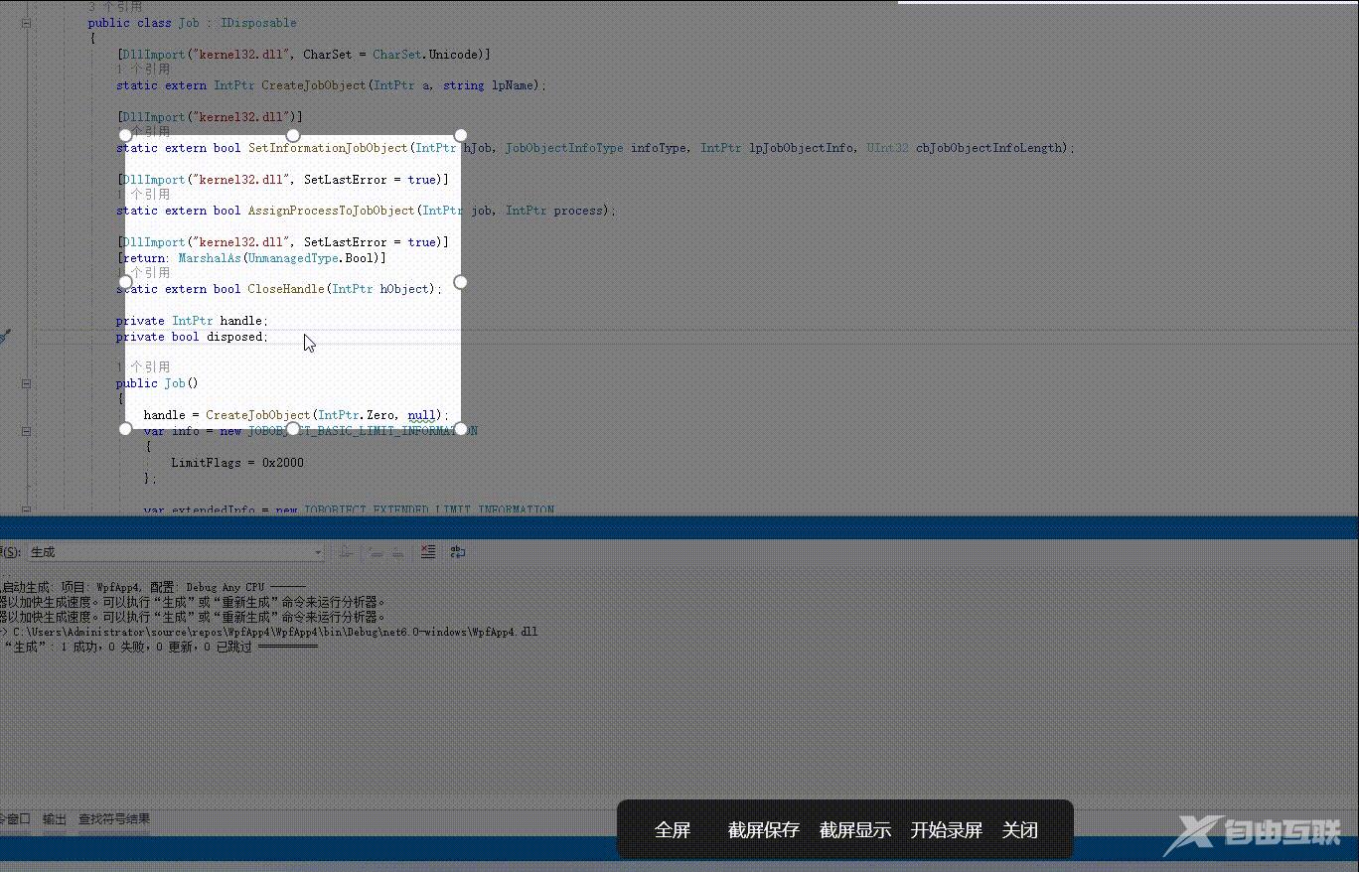Image resolution: width=1359 pixels, height=872 pixels.
Task: Click the top-right selection handle
Action: [460, 135]
